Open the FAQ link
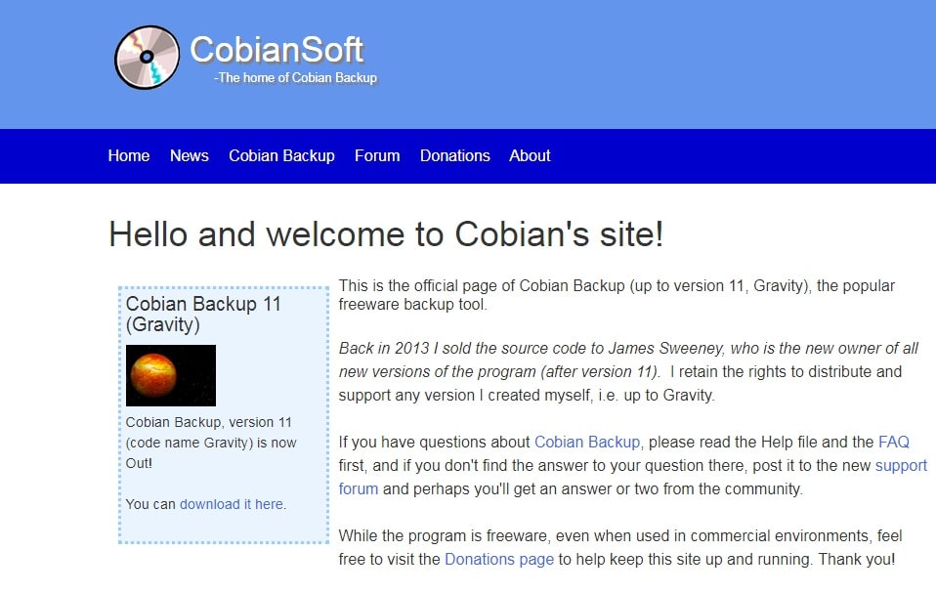Viewport: 936px width, 593px height. point(894,443)
